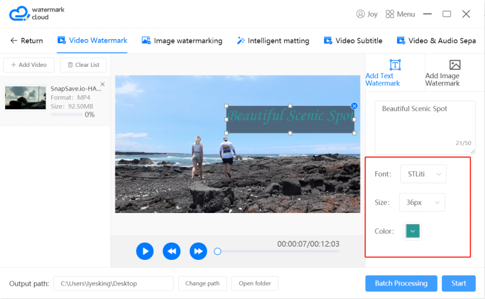Click the fast forward button

point(198,251)
